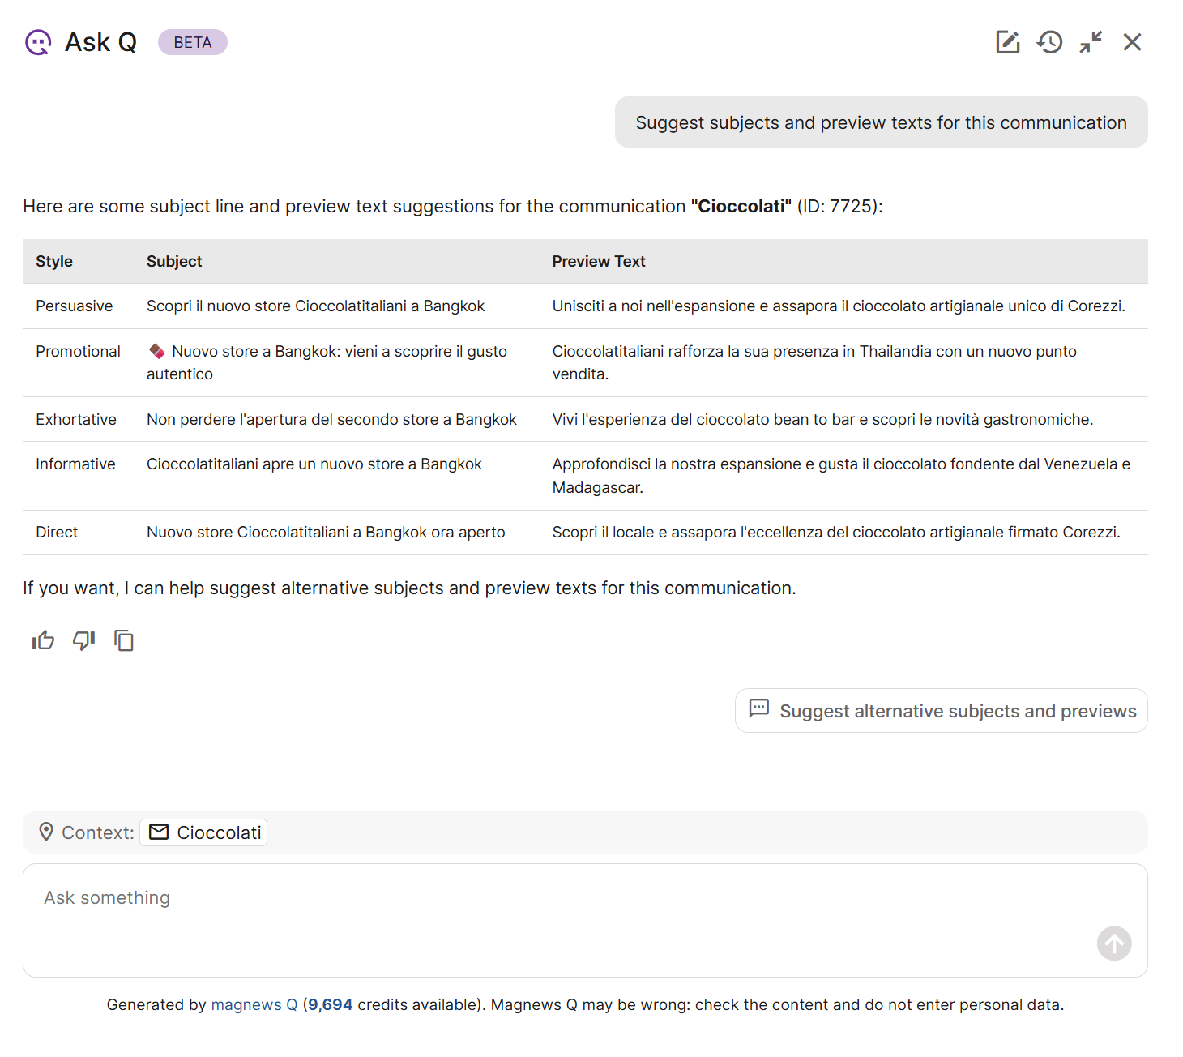Click the context location pin icon
The height and width of the screenshot is (1057, 1183).
pos(46,832)
